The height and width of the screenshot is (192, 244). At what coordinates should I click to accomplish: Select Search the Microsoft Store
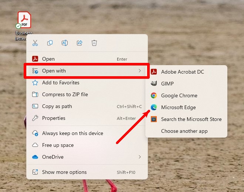click(x=186, y=119)
